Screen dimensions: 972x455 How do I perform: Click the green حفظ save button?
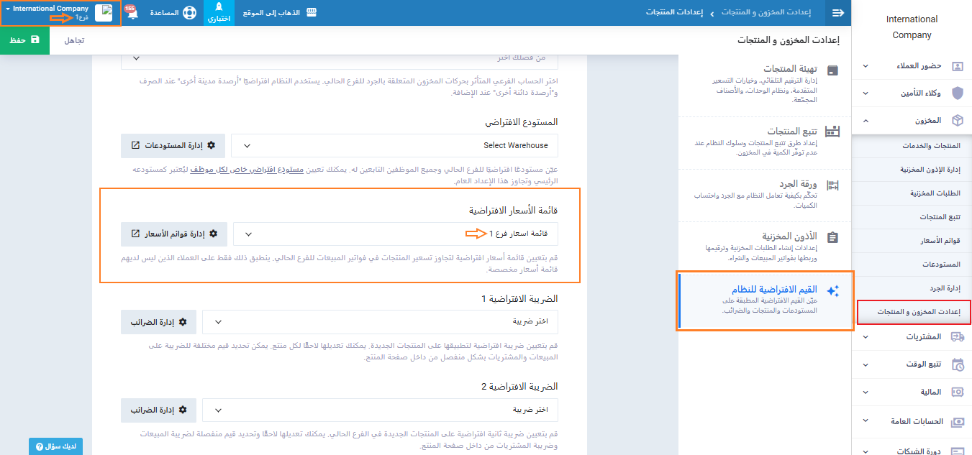(25, 40)
